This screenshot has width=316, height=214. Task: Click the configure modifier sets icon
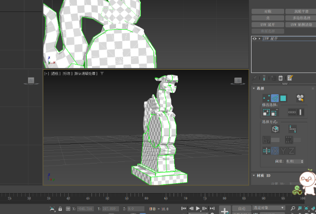pyautogui.click(x=290, y=78)
